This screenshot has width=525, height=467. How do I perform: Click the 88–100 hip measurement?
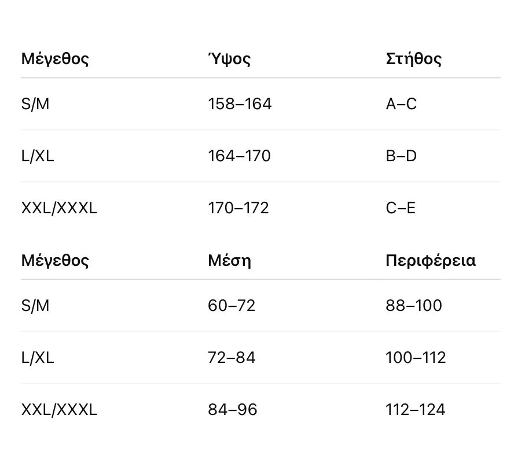(413, 306)
